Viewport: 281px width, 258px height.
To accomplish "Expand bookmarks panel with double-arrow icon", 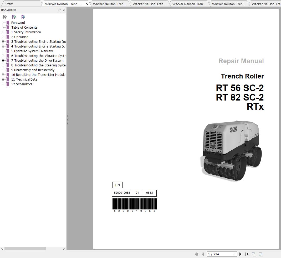I will click(x=59, y=10).
